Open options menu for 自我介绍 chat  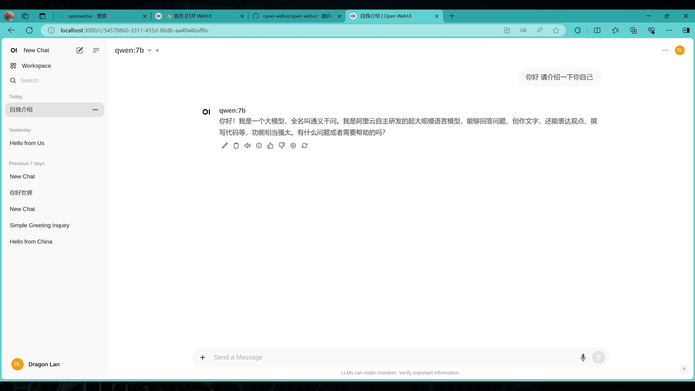click(x=95, y=110)
